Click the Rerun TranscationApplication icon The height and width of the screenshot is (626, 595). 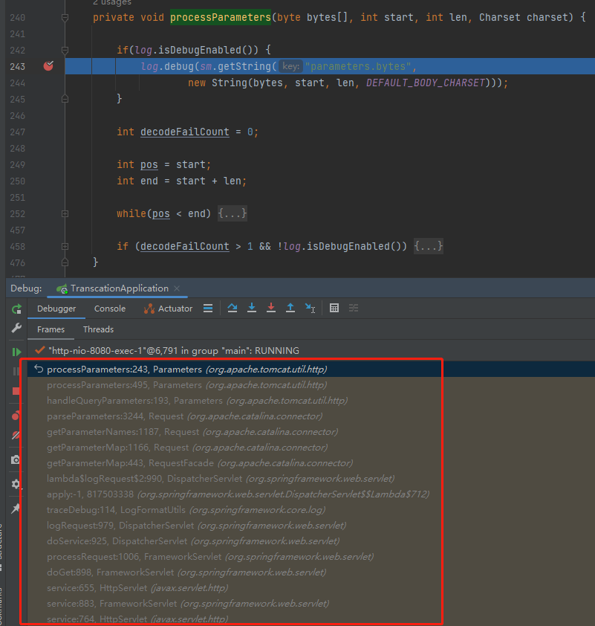click(16, 309)
